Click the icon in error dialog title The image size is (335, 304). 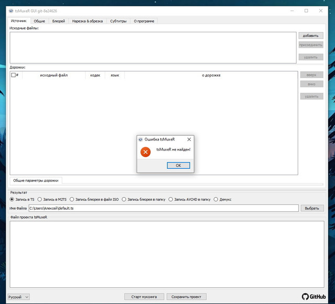click(x=140, y=139)
